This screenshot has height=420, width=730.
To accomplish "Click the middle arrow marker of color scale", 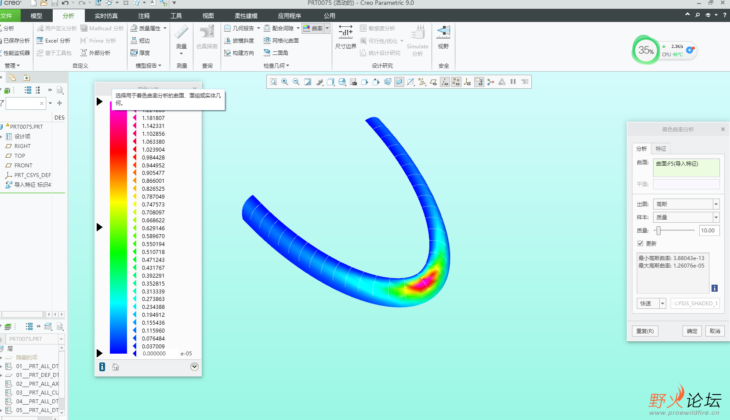I will (x=99, y=227).
